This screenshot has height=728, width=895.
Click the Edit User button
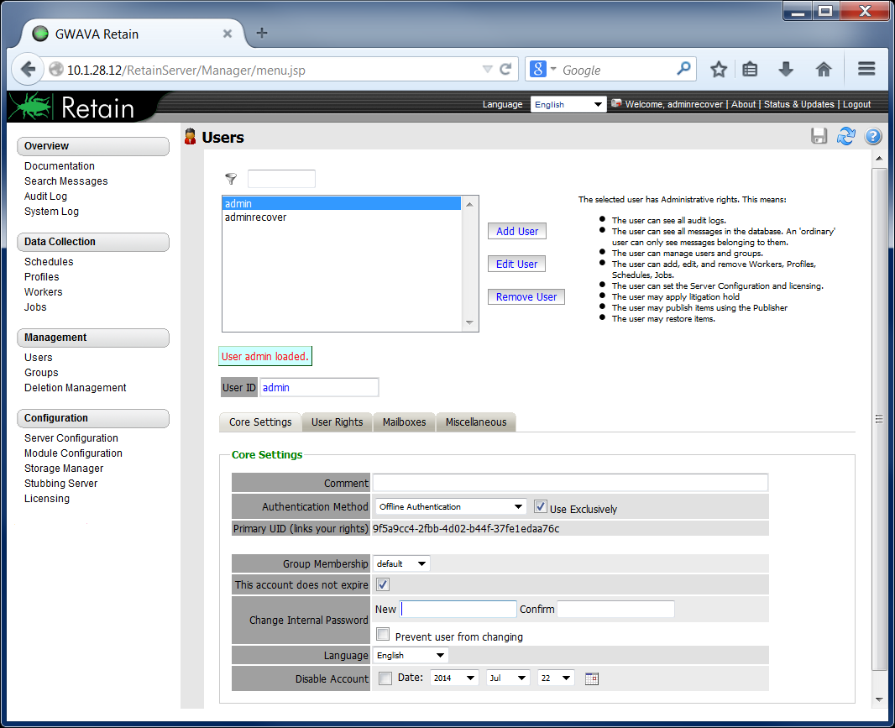coord(516,264)
